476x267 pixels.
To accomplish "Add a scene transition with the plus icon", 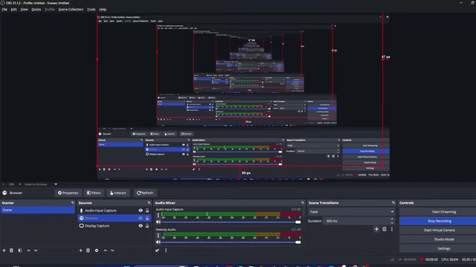I will (x=376, y=229).
